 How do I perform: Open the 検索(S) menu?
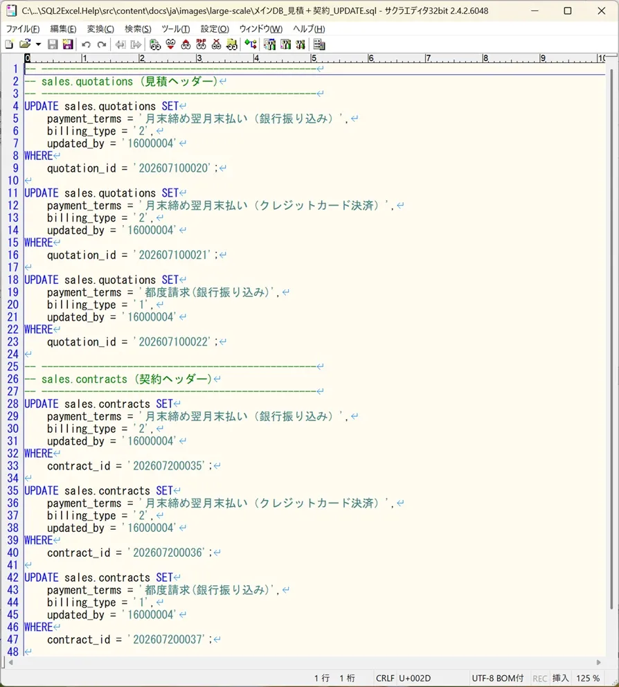click(x=138, y=29)
